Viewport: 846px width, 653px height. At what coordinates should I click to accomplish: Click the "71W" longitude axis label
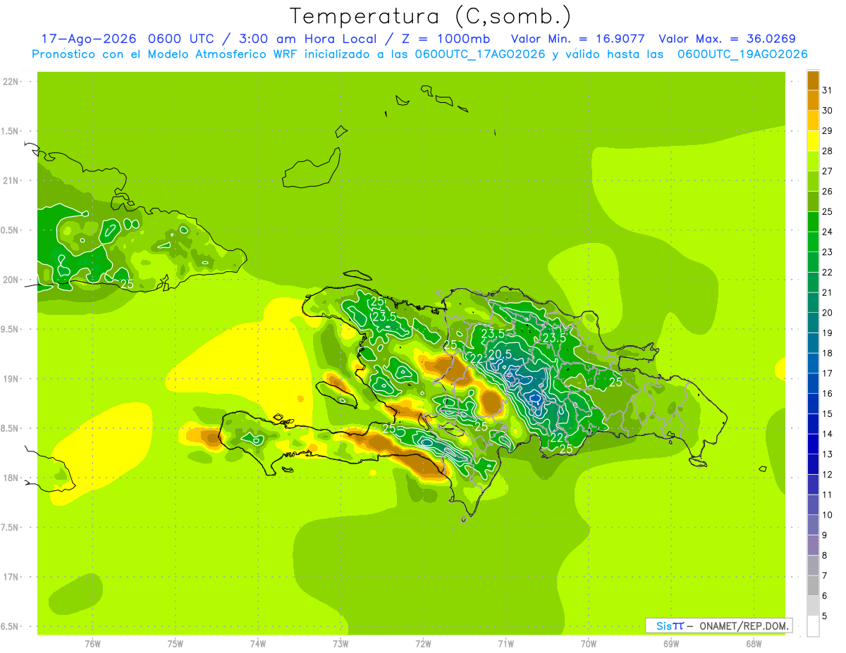[x=505, y=644]
